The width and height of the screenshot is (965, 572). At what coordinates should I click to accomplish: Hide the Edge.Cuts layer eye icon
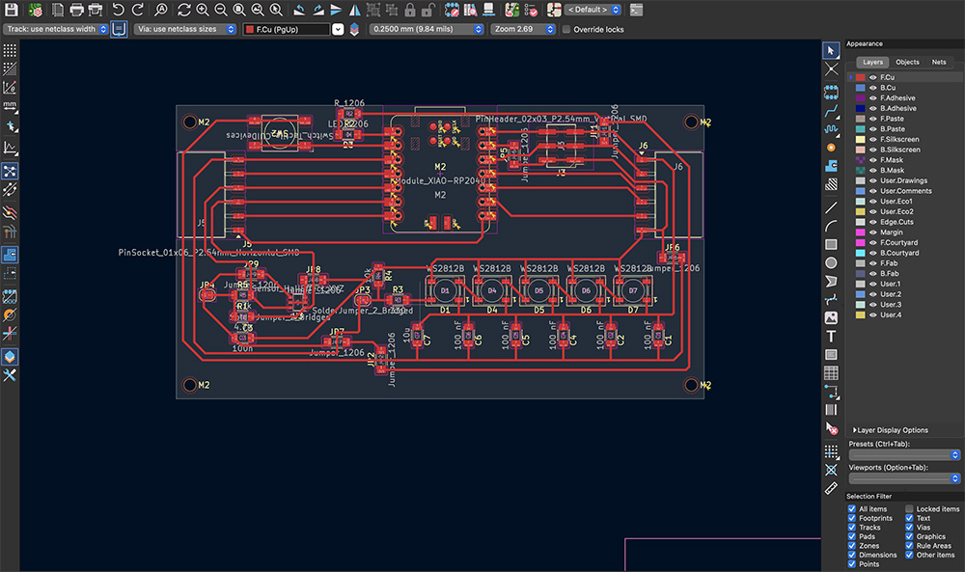coord(872,222)
